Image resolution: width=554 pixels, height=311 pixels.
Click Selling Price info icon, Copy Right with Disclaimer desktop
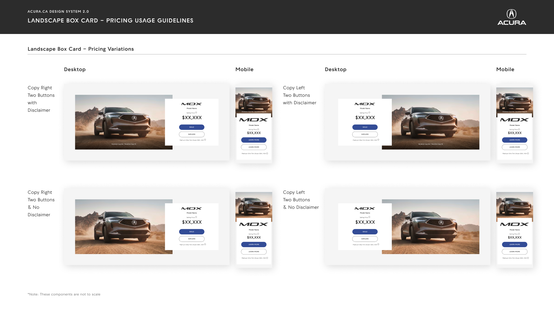click(x=196, y=113)
